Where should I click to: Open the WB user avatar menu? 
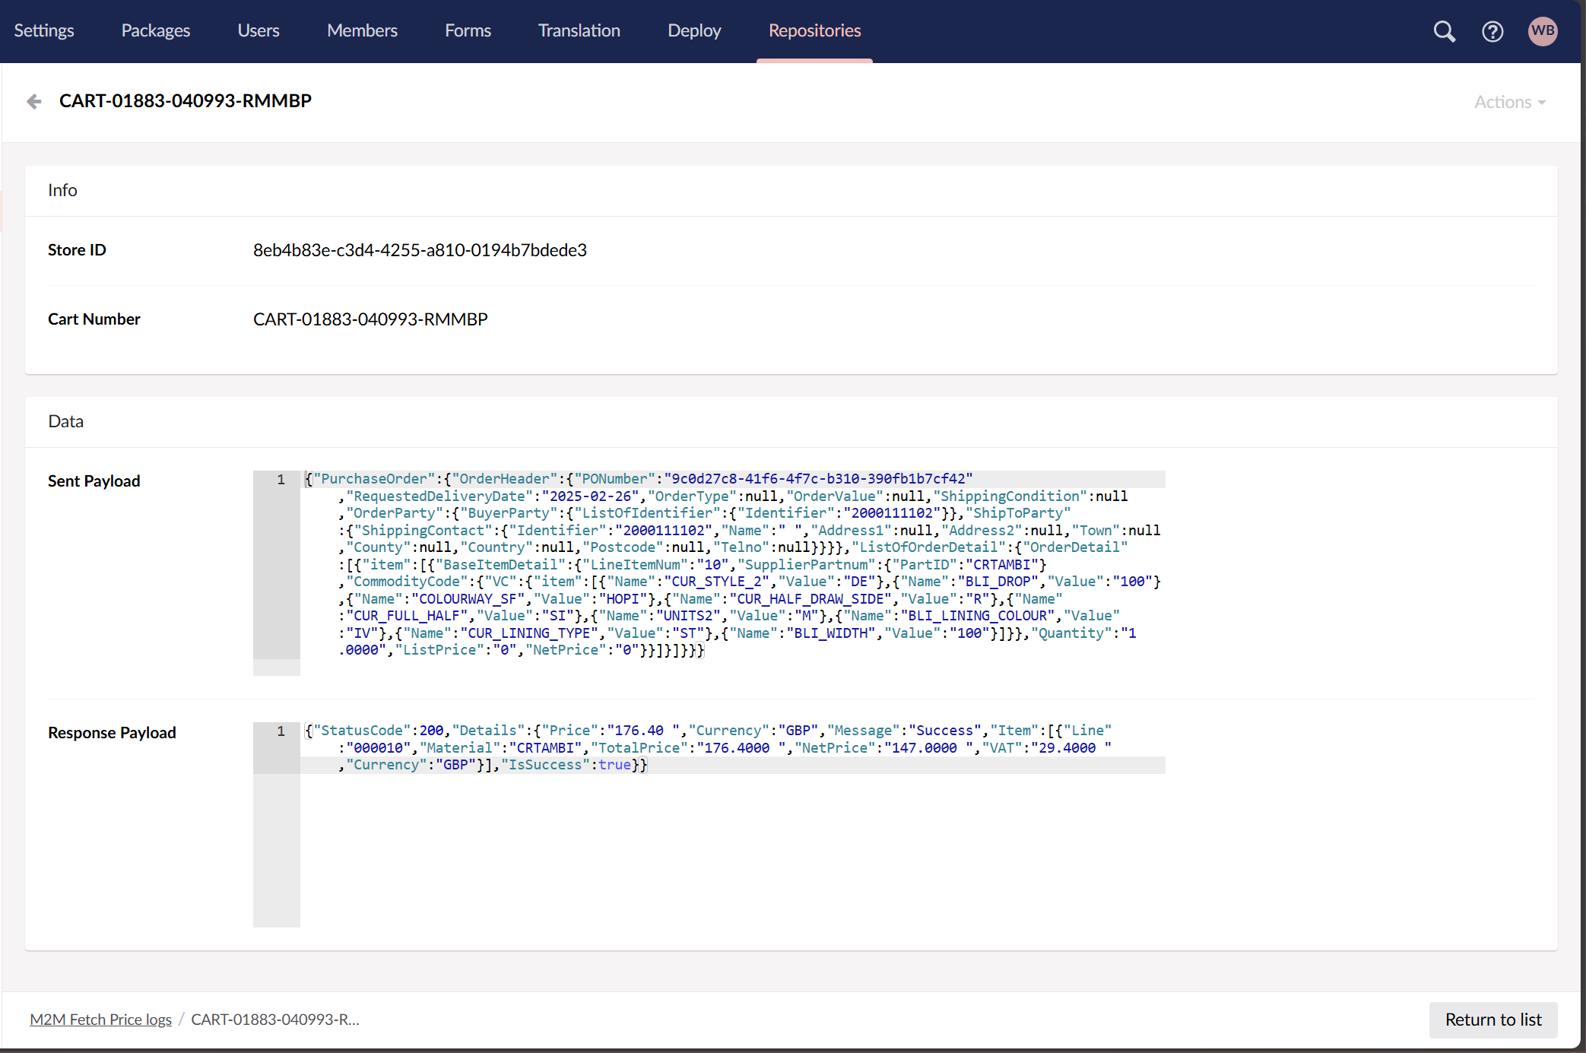[x=1543, y=31]
